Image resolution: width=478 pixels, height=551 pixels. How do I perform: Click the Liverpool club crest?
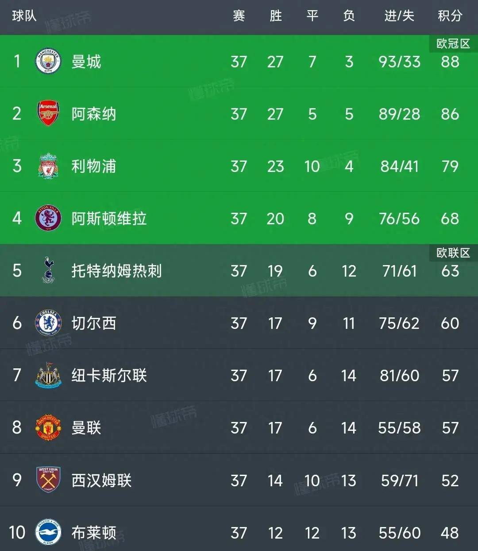tap(48, 166)
